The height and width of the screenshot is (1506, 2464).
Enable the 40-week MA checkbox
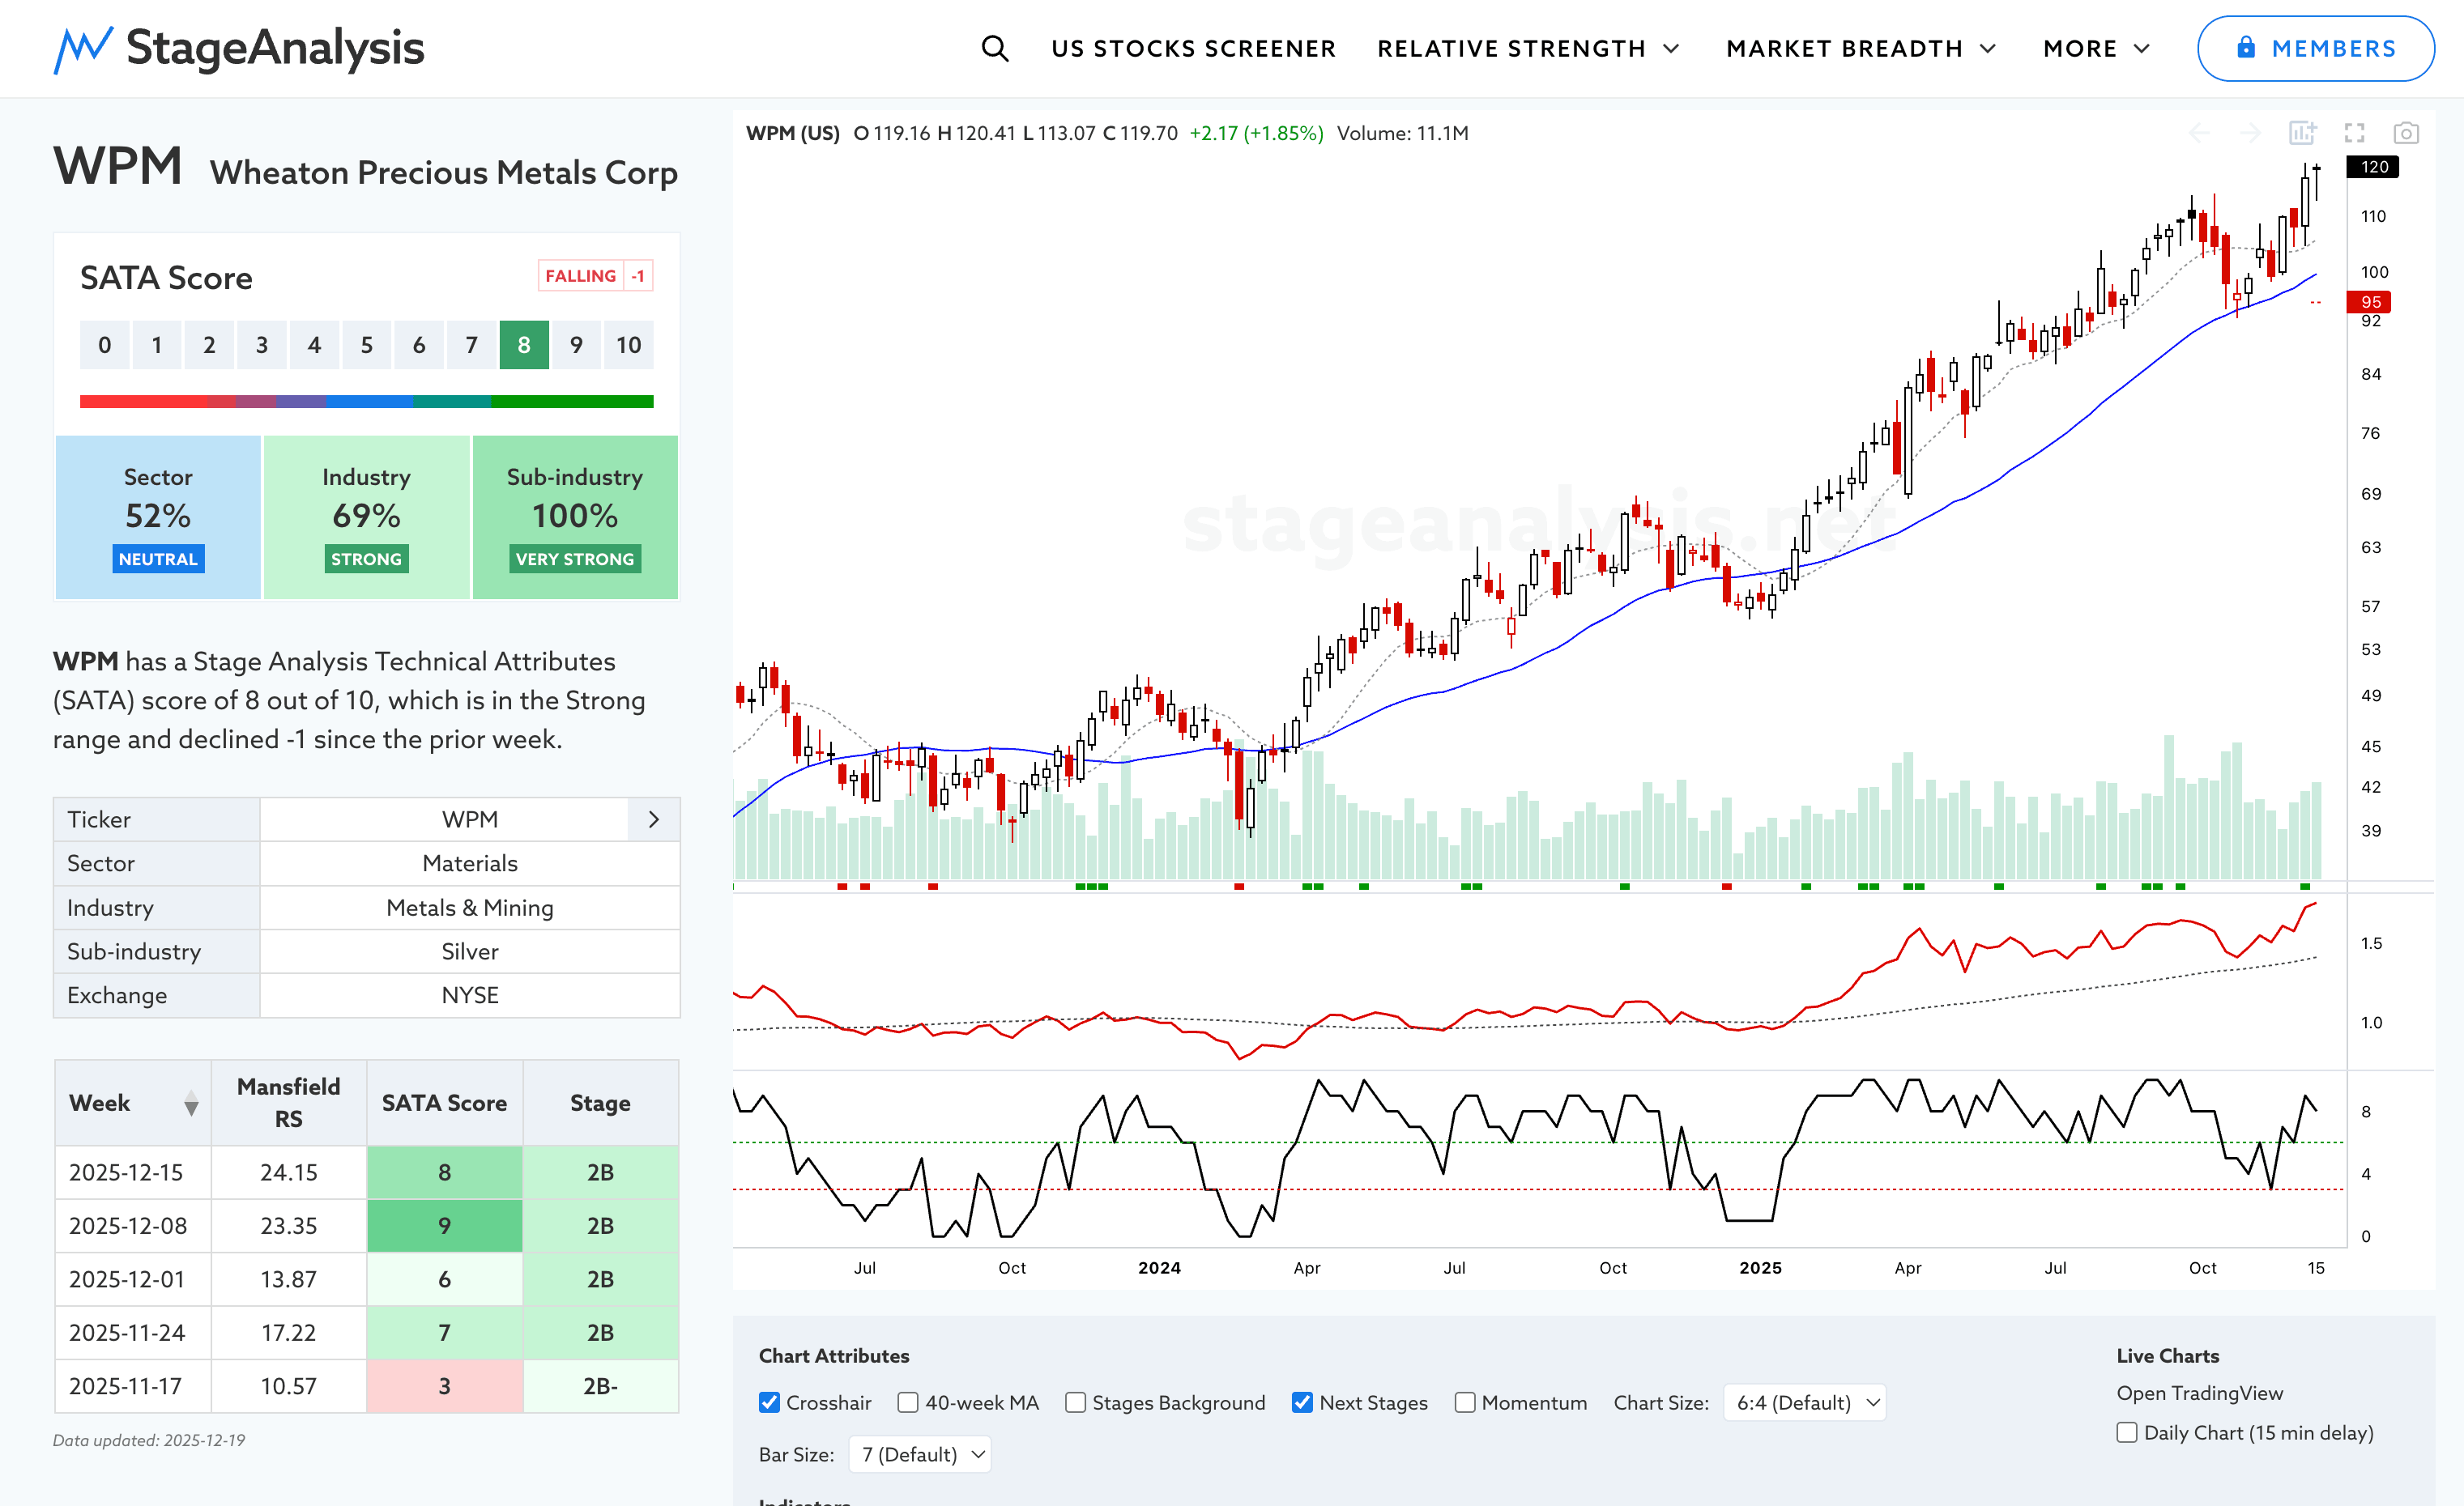click(907, 1402)
